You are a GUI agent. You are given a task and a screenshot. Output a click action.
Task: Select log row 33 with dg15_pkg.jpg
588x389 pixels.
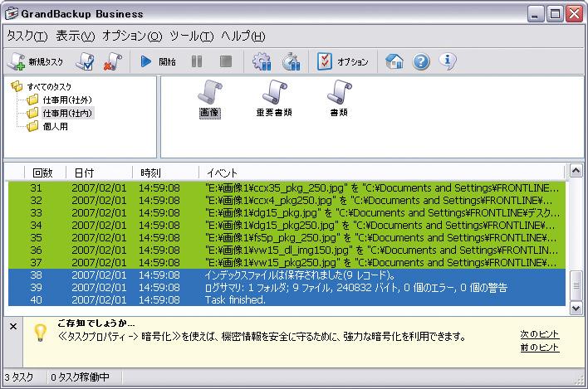[287, 212]
